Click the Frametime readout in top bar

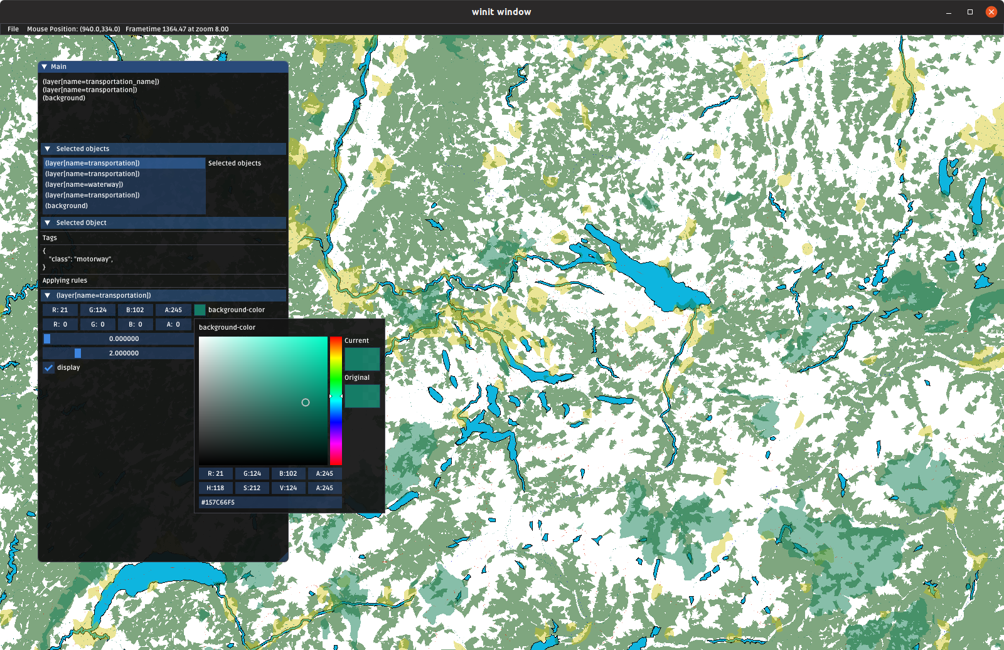[x=177, y=29]
